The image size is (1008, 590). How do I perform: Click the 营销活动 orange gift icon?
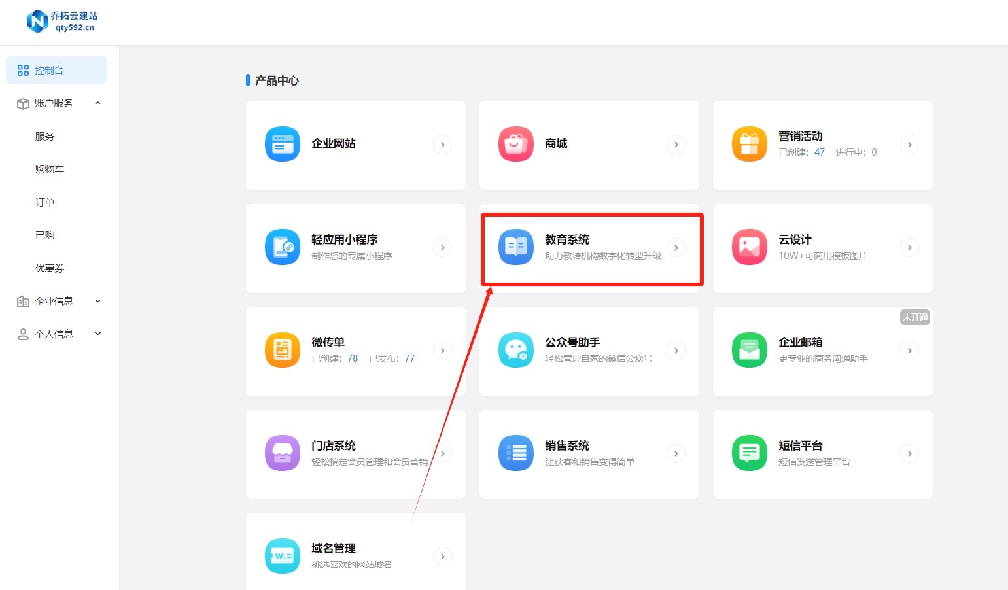pyautogui.click(x=749, y=144)
